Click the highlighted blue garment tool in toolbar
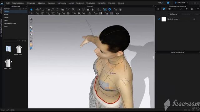 [105, 10]
